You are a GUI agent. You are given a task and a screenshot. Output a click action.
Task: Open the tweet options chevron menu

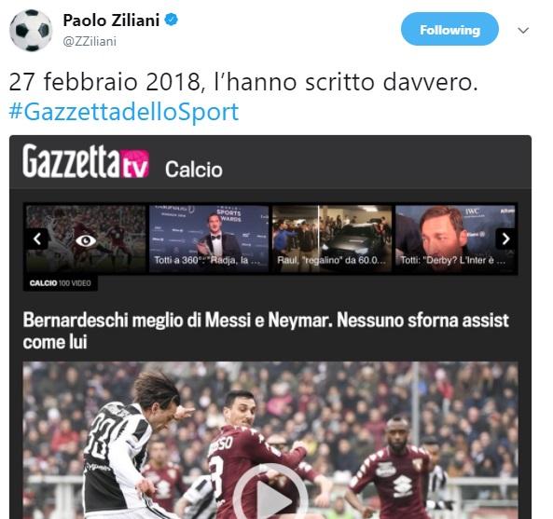click(x=523, y=31)
